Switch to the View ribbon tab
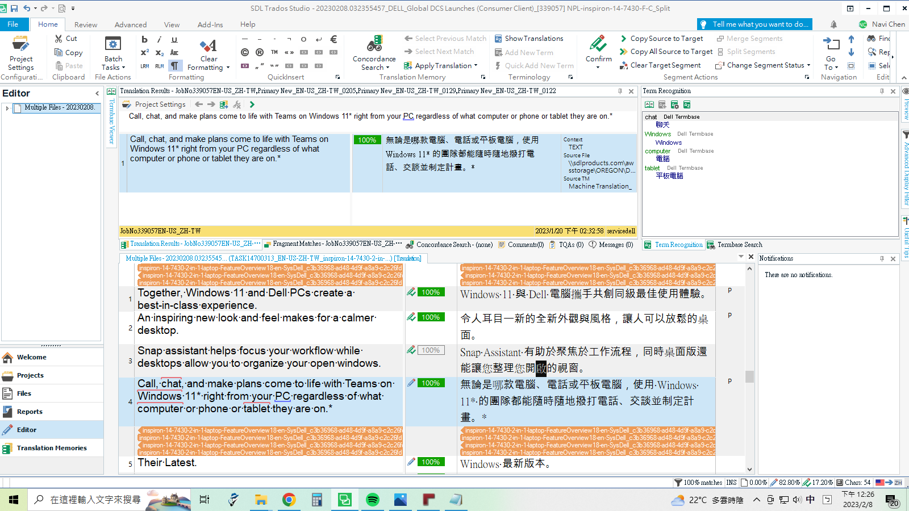 [172, 24]
